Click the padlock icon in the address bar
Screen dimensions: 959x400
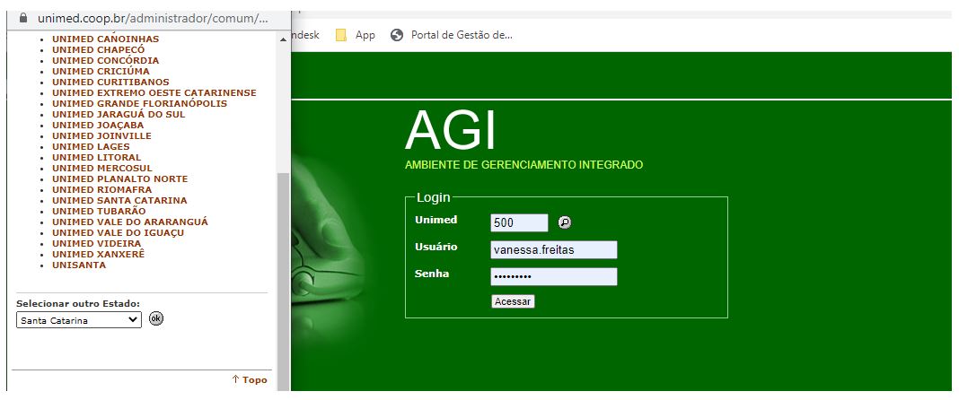click(24, 18)
